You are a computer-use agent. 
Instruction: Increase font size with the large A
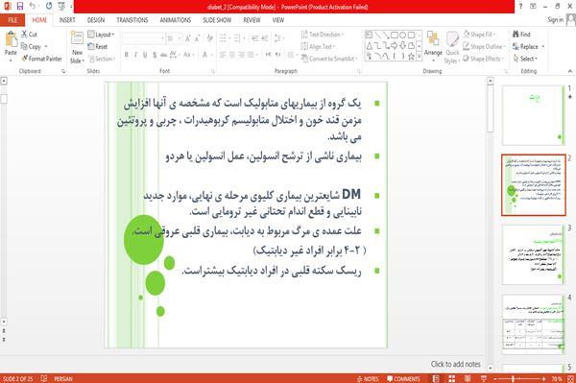[188, 38]
